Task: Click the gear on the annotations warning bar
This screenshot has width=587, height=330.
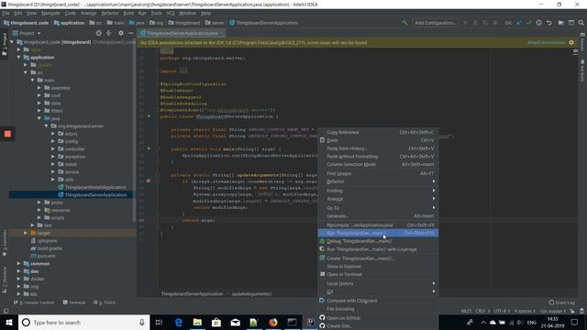Action: pyautogui.click(x=571, y=43)
